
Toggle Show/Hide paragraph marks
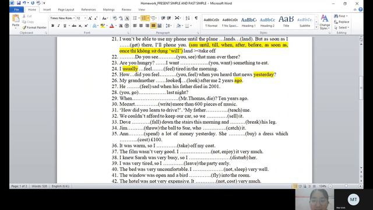pos(196,18)
